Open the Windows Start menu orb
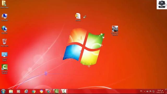 (x=3, y=91)
